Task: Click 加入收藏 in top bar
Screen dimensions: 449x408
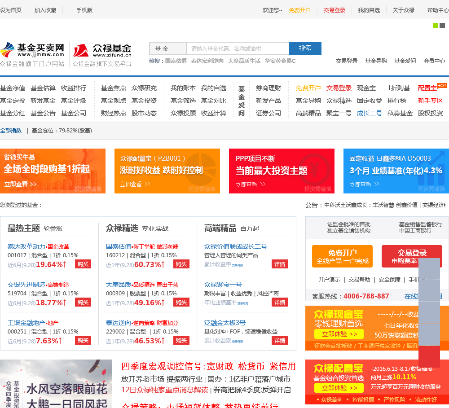Action: pos(45,10)
